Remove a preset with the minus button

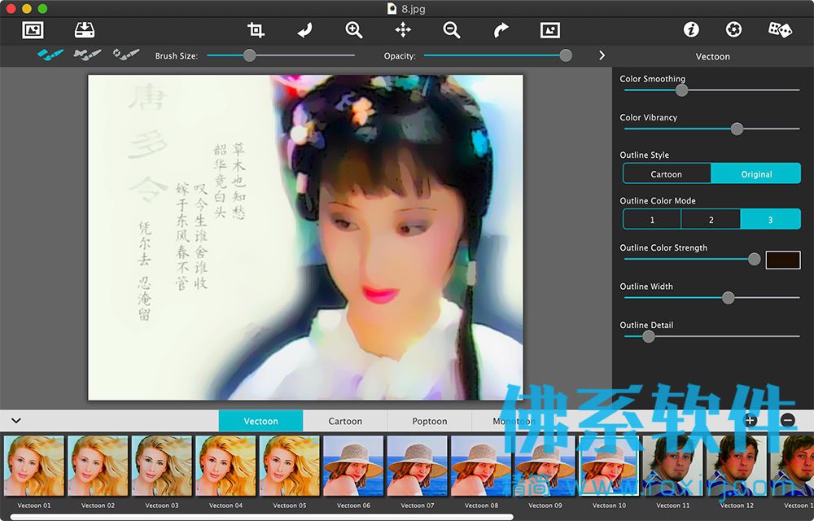(787, 420)
